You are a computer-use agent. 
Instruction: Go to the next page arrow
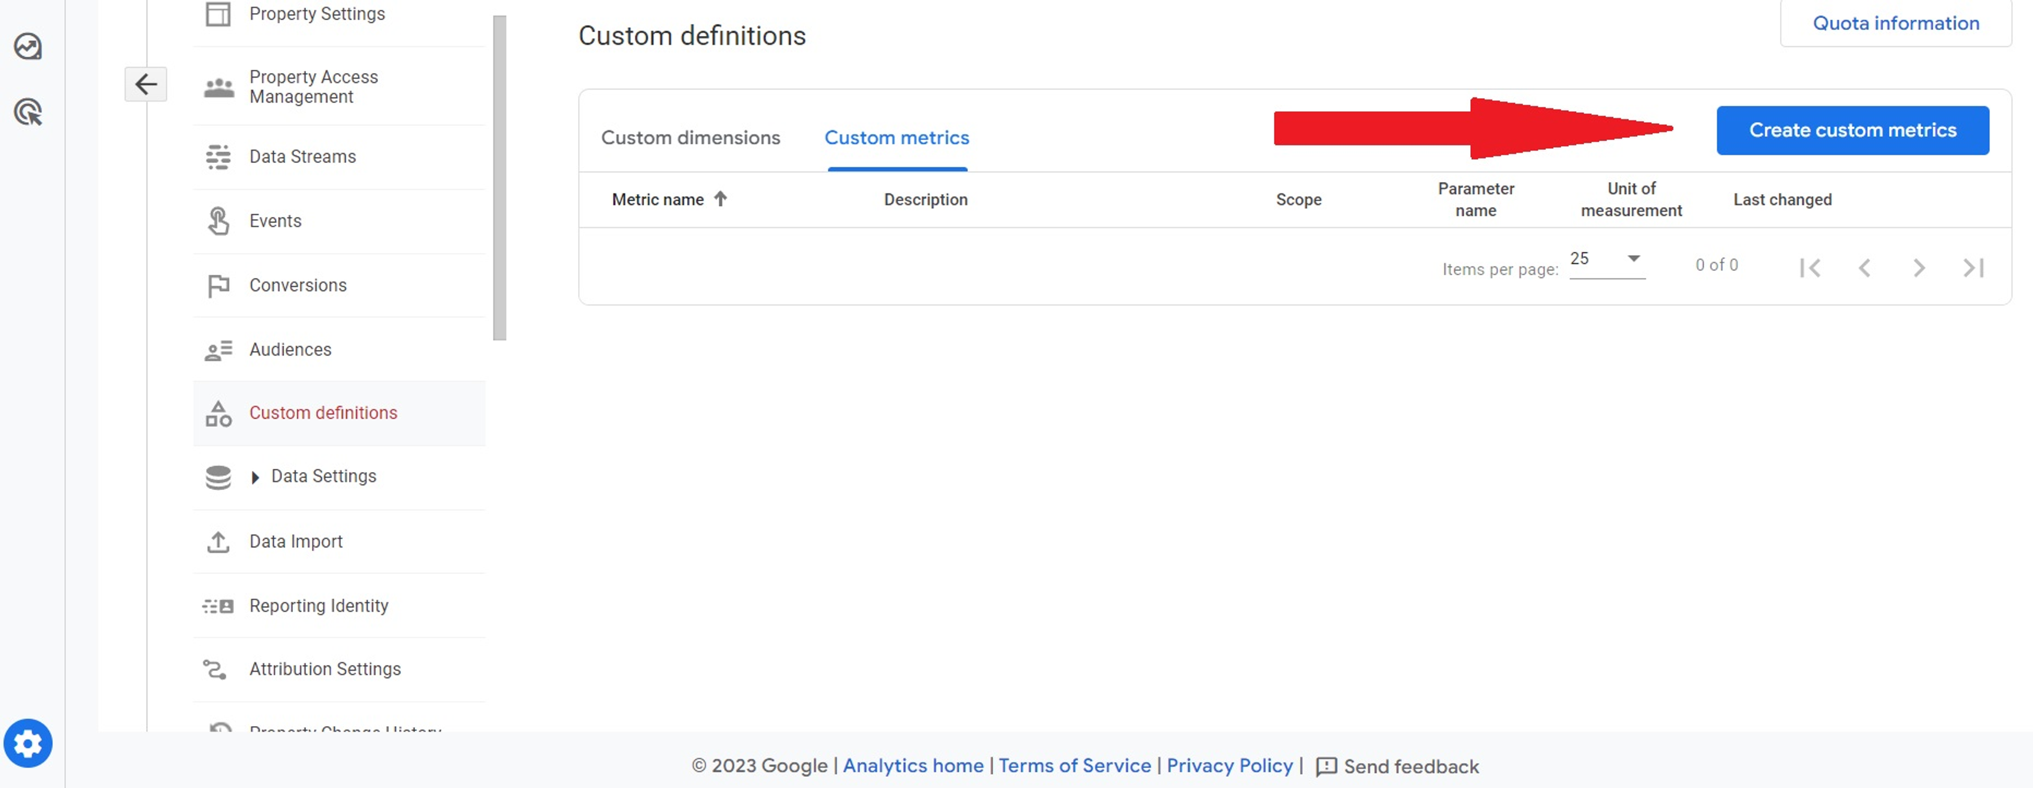[1919, 268]
